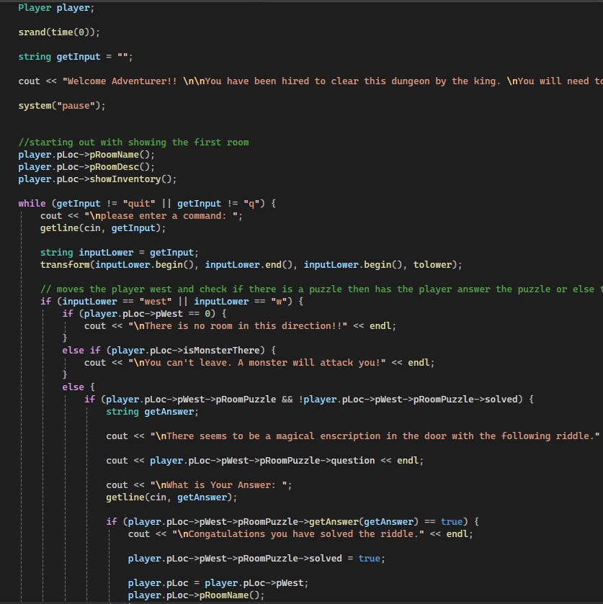Click the "q" string literal in while condition
This screenshot has height=604, width=603.
click(x=251, y=204)
